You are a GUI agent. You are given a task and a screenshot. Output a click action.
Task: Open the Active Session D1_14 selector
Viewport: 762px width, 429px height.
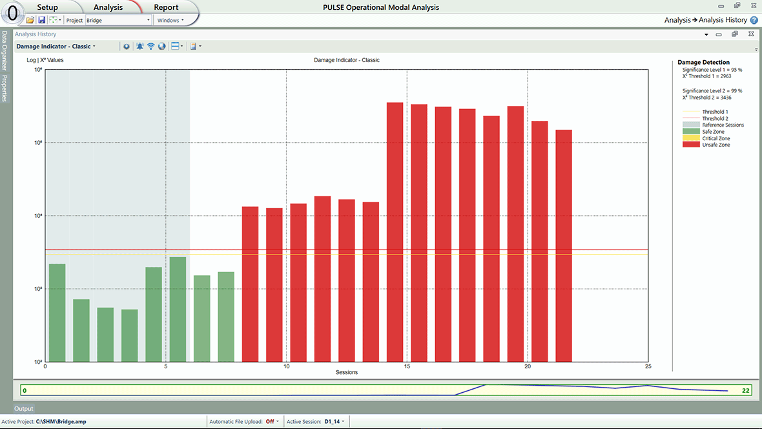coord(333,422)
